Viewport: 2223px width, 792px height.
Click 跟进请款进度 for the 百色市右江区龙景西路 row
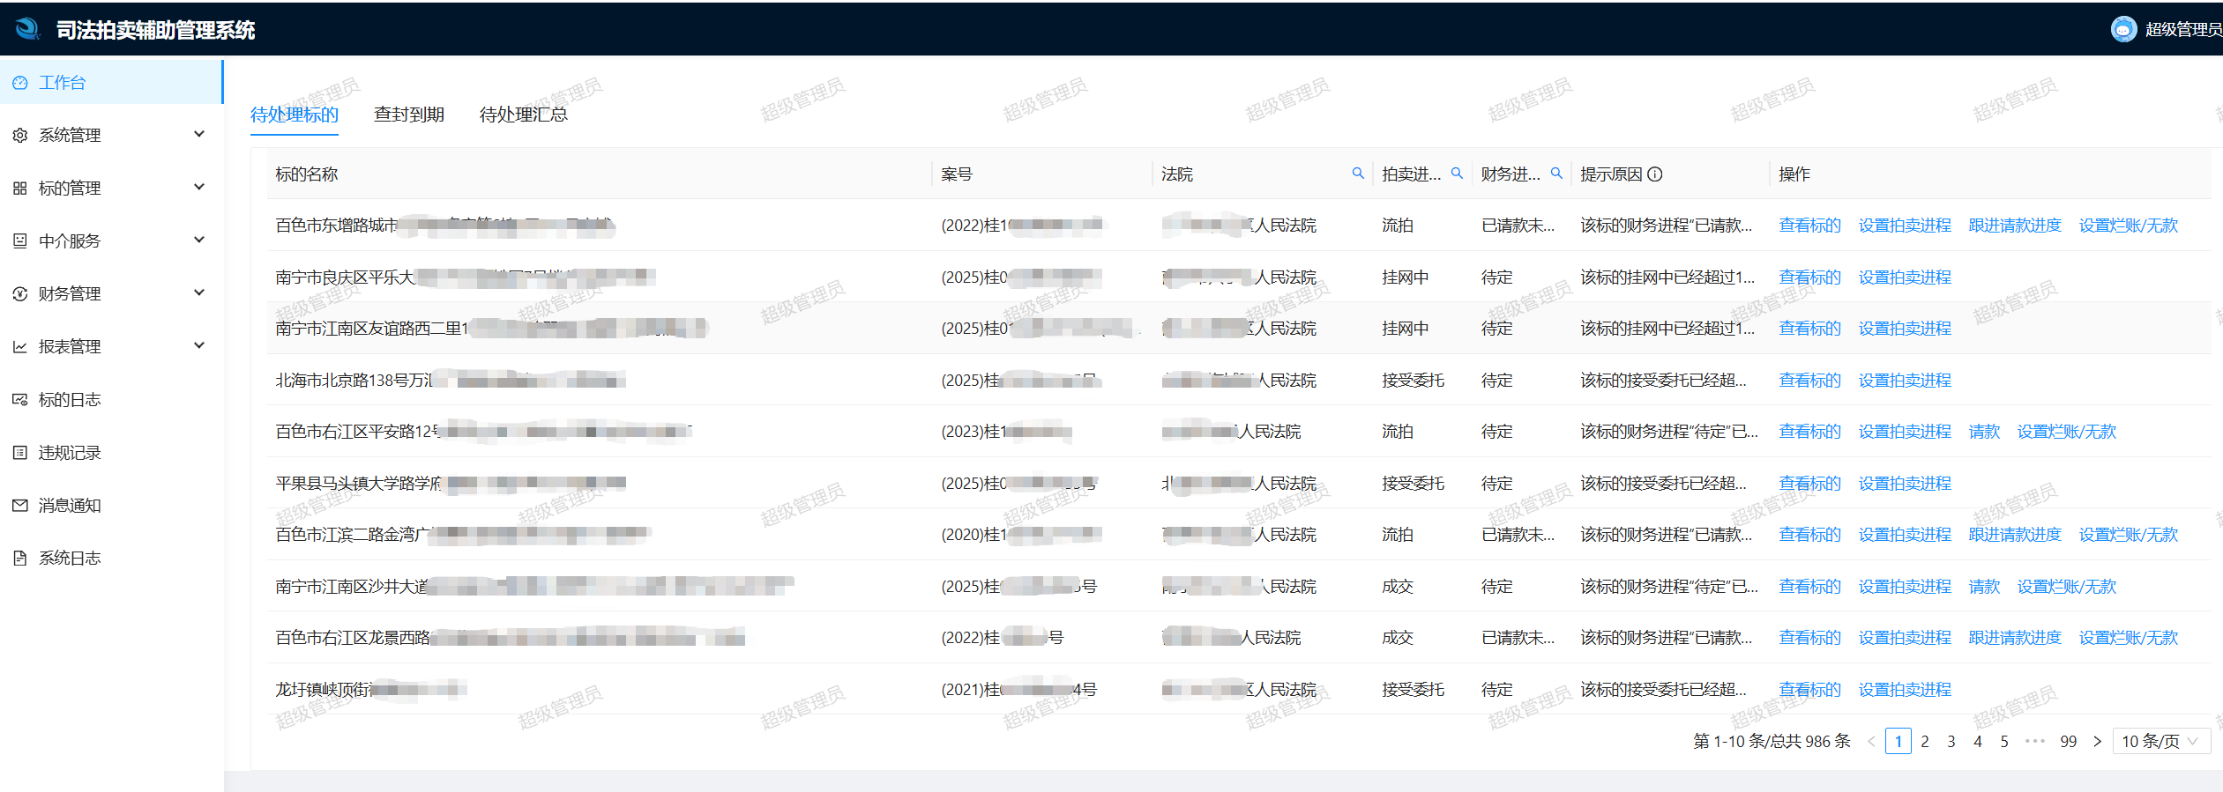2015,638
